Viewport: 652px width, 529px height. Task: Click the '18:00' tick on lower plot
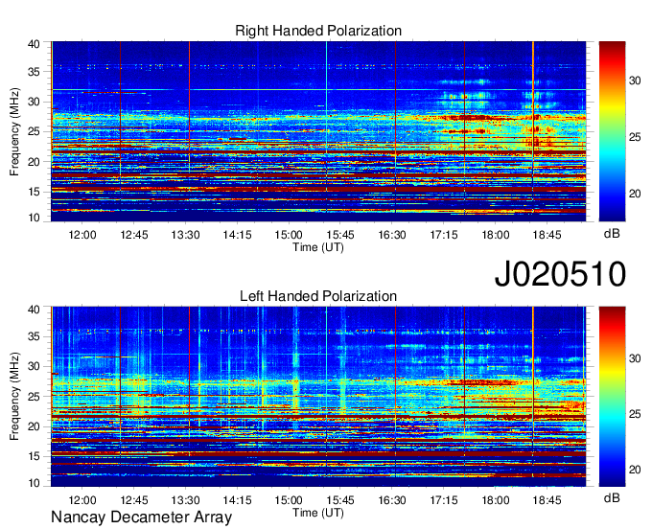click(496, 500)
